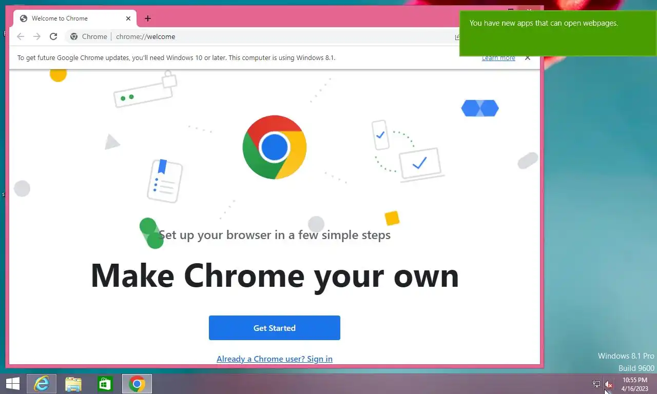Screen dimensions: 657x394
Task: Open Already a Chrome user? Sign in link
Action: [x=275, y=359]
